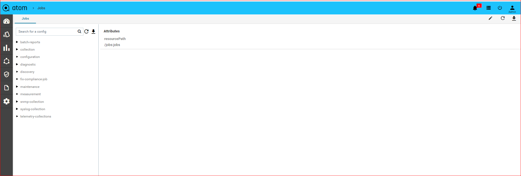The height and width of the screenshot is (176, 521).
Task: Open the task list icon in header
Action: click(x=489, y=8)
